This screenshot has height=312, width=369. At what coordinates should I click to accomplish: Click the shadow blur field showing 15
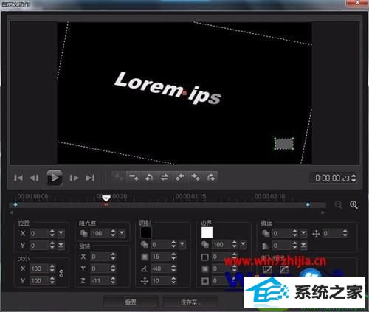coord(161,257)
